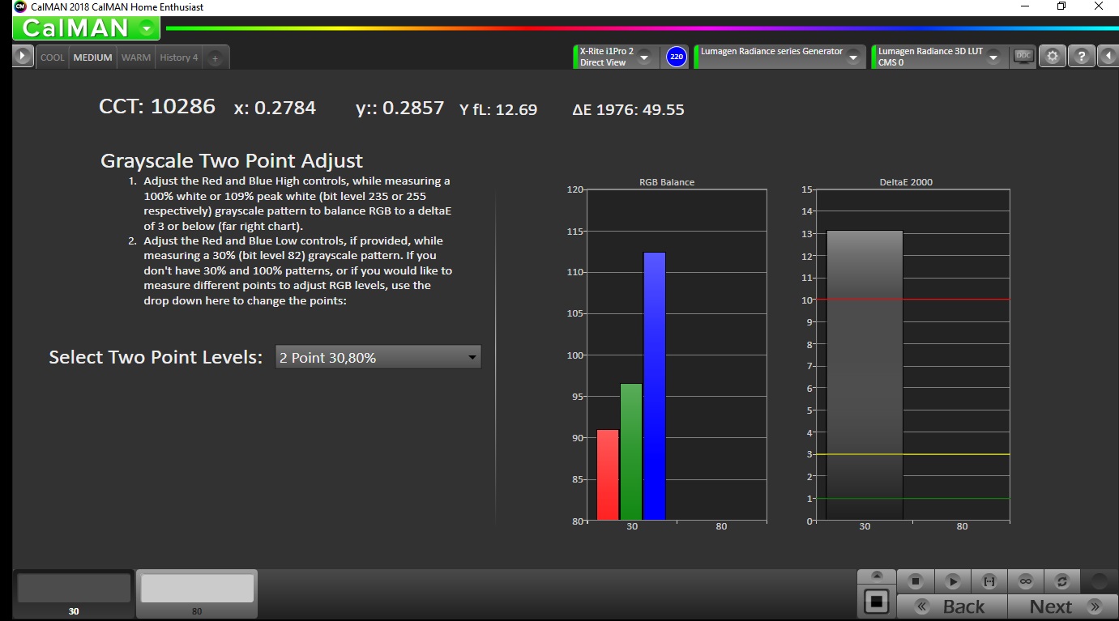Collapse right panel with the arrow icon
Viewport: 1119px width, 621px height.
(x=1108, y=57)
